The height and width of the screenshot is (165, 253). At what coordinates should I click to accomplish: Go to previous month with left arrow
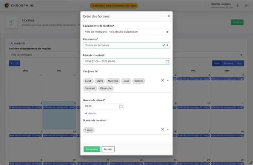tap(12, 63)
